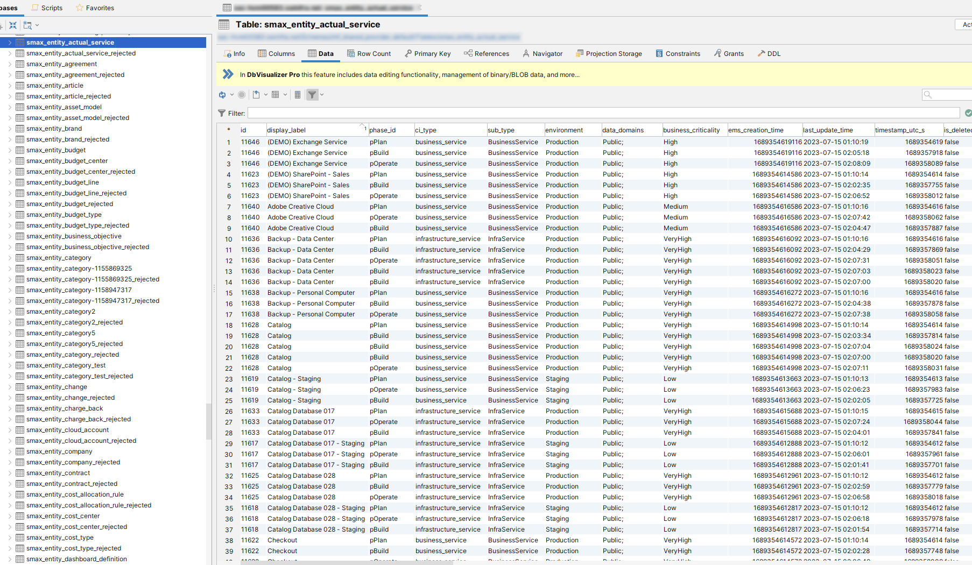Click the double-arrow icon in yellow banner
The width and height of the screenshot is (972, 565).
click(x=227, y=74)
